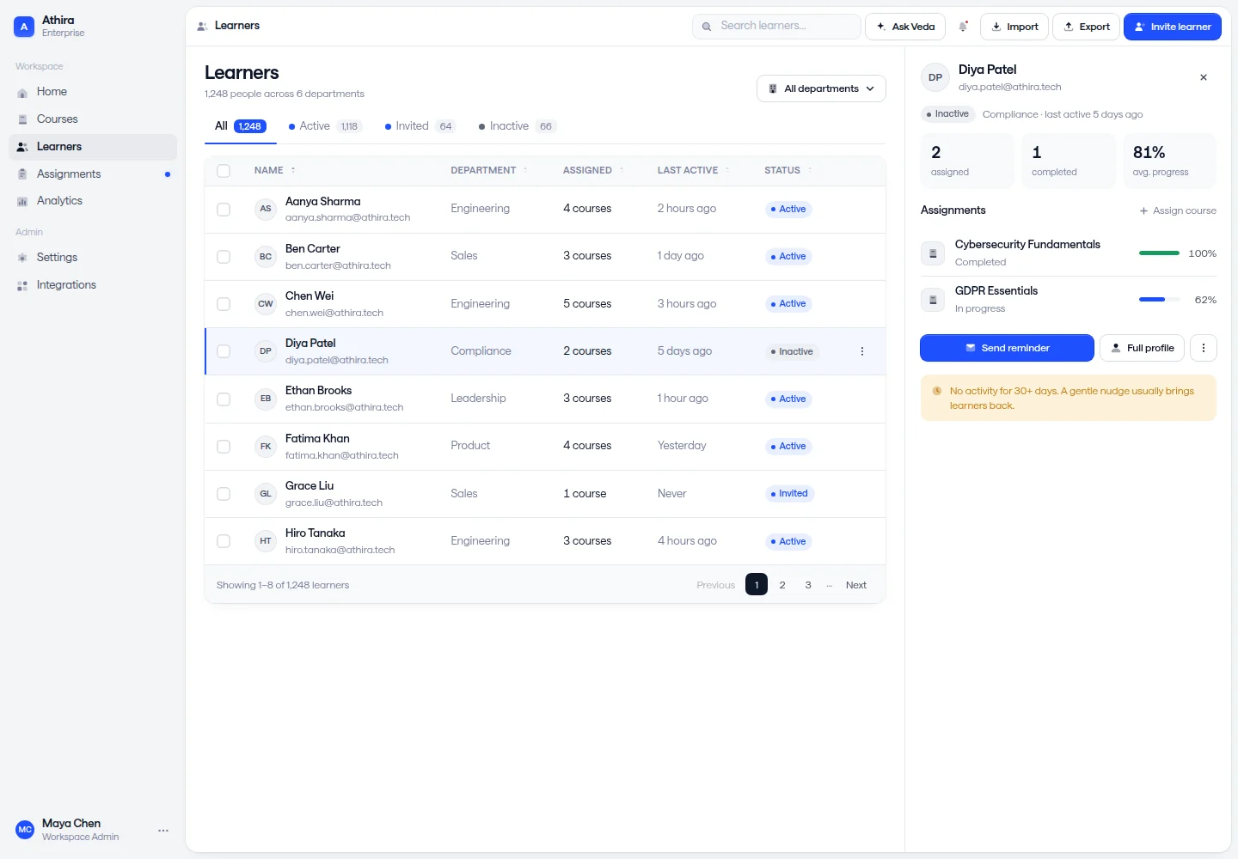Sort by the Status column
The width and height of the screenshot is (1238, 859).
tap(788, 170)
